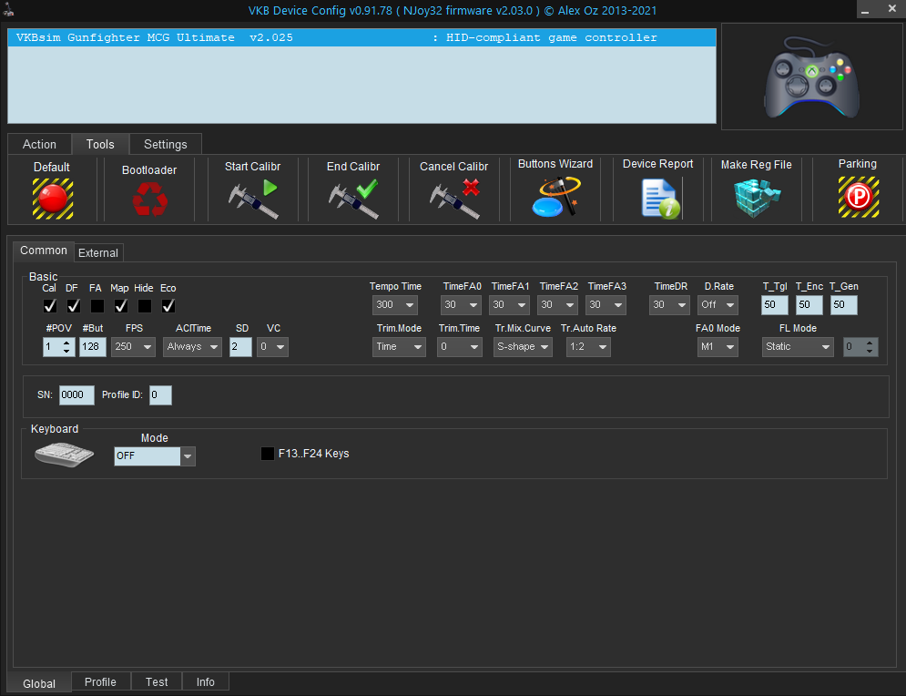Open the VC dropdown

[x=273, y=347]
